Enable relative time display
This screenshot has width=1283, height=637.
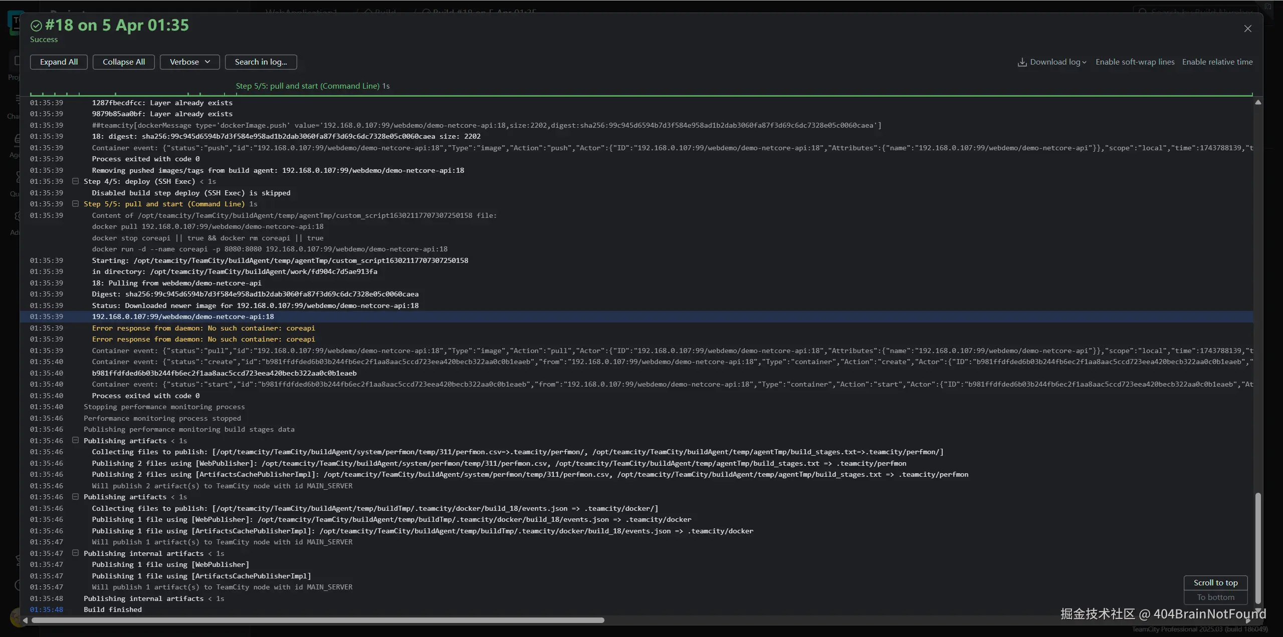click(x=1217, y=62)
